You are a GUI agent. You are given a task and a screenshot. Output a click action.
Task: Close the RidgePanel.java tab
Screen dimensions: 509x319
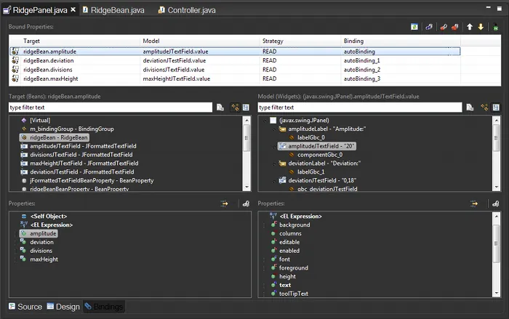(73, 9)
